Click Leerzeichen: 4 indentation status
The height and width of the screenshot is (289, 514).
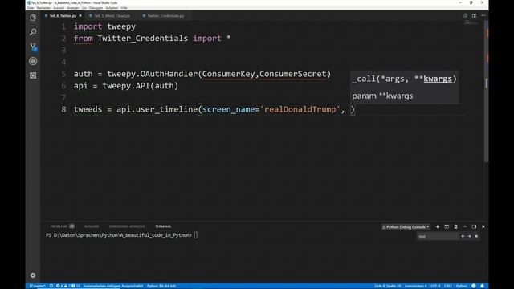416,286
